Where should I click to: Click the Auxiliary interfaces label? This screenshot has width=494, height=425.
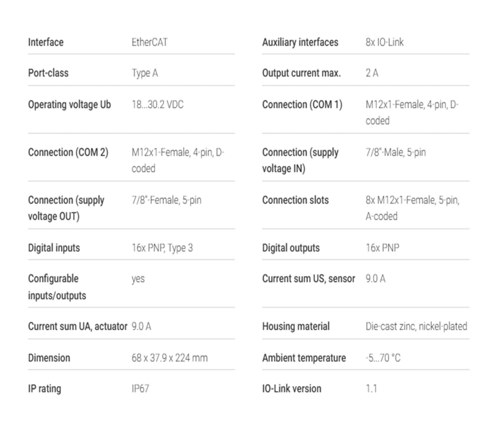pyautogui.click(x=300, y=42)
